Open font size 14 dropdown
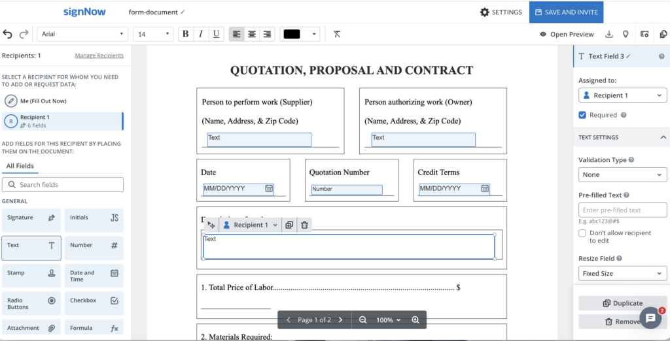Screen dimensions: 670x341 pos(153,34)
